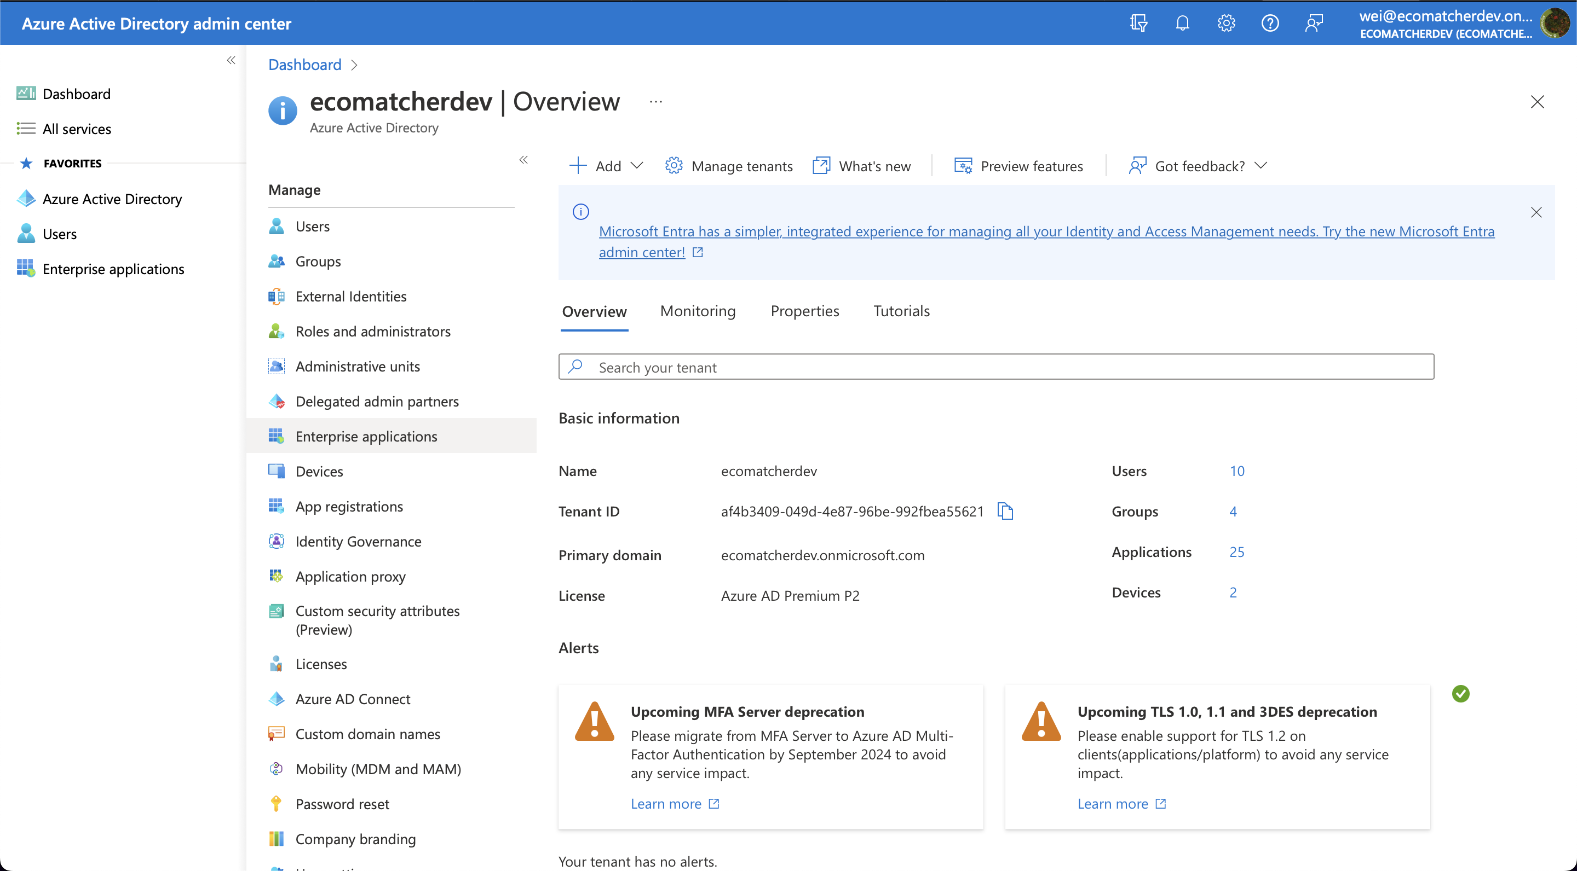Click Learn more under MFA Server deprecation
1577x871 pixels.
click(x=675, y=803)
